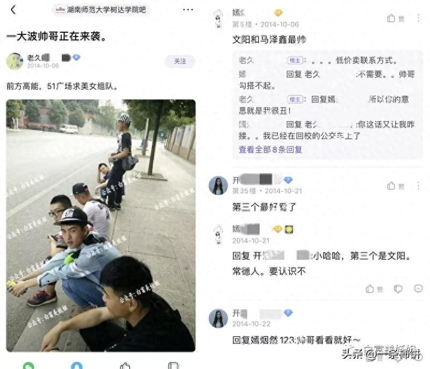Open the group street photo
The height and width of the screenshot is (369, 430).
[x=101, y=225]
